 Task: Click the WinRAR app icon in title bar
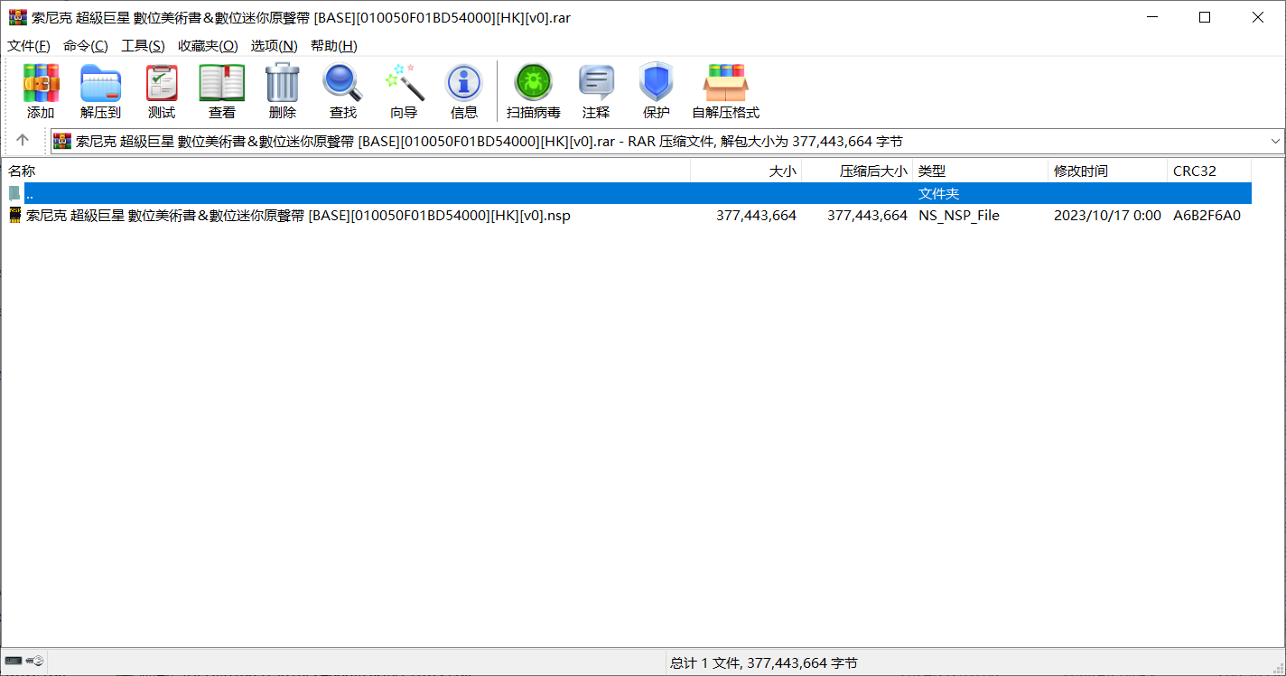(17, 17)
